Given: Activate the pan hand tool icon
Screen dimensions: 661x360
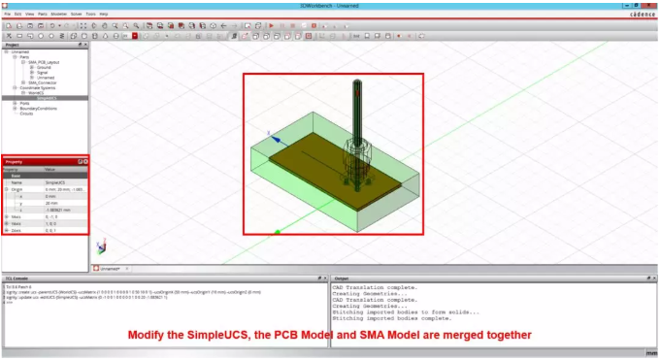Looking at the screenshot, I should pos(104,25).
